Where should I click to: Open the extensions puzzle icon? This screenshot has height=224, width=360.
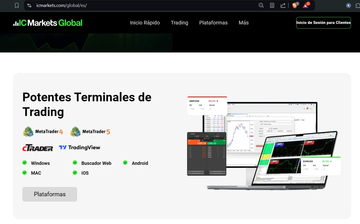click(358, 5)
